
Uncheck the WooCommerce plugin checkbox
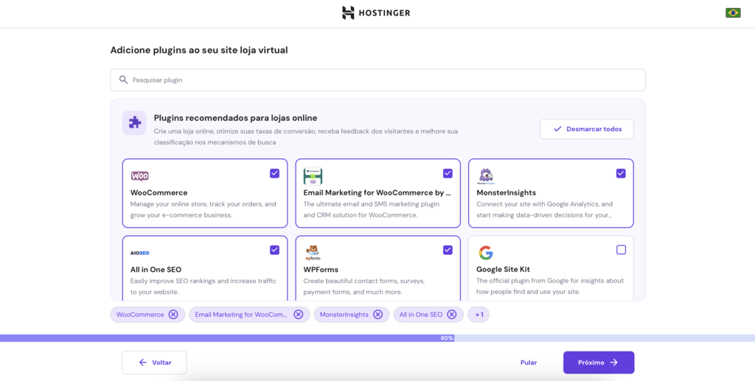point(274,173)
